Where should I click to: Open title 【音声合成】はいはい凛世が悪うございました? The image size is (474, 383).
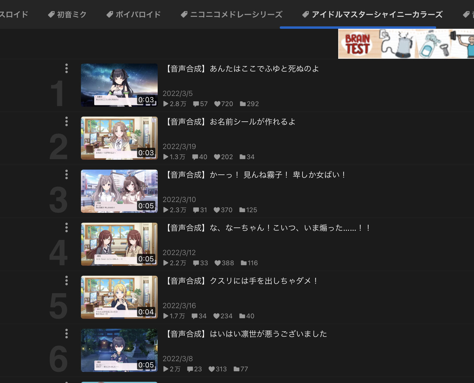click(246, 334)
